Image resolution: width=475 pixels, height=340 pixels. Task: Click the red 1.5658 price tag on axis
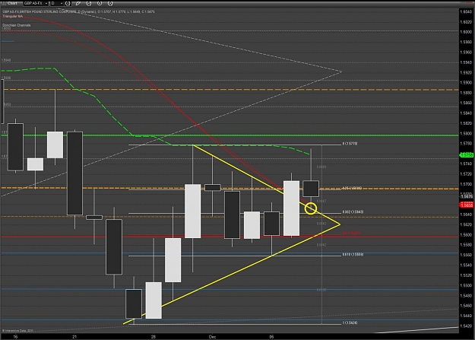467,205
